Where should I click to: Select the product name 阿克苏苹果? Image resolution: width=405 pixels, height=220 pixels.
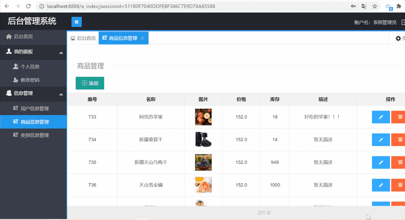[x=151, y=117]
